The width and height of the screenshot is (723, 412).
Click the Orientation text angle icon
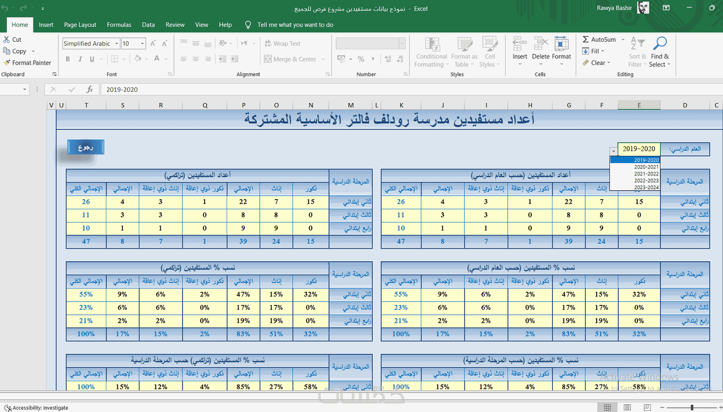222,43
